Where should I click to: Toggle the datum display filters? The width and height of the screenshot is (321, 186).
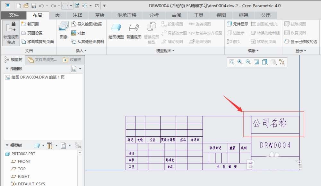[282, 62]
